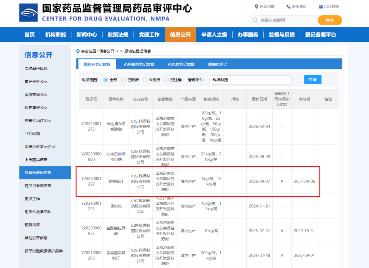The image size is (369, 268).
Task: Open 药品目录集信息 in the sidebar
Action: (38, 186)
